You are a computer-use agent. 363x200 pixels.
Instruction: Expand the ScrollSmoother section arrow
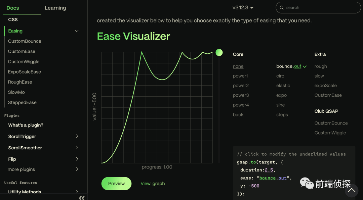point(77,148)
